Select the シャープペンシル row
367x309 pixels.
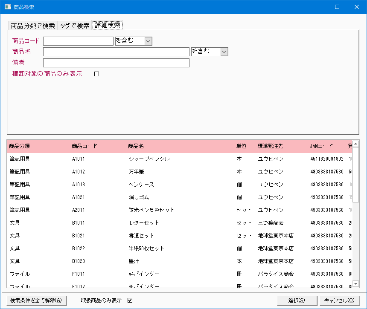coord(149,159)
